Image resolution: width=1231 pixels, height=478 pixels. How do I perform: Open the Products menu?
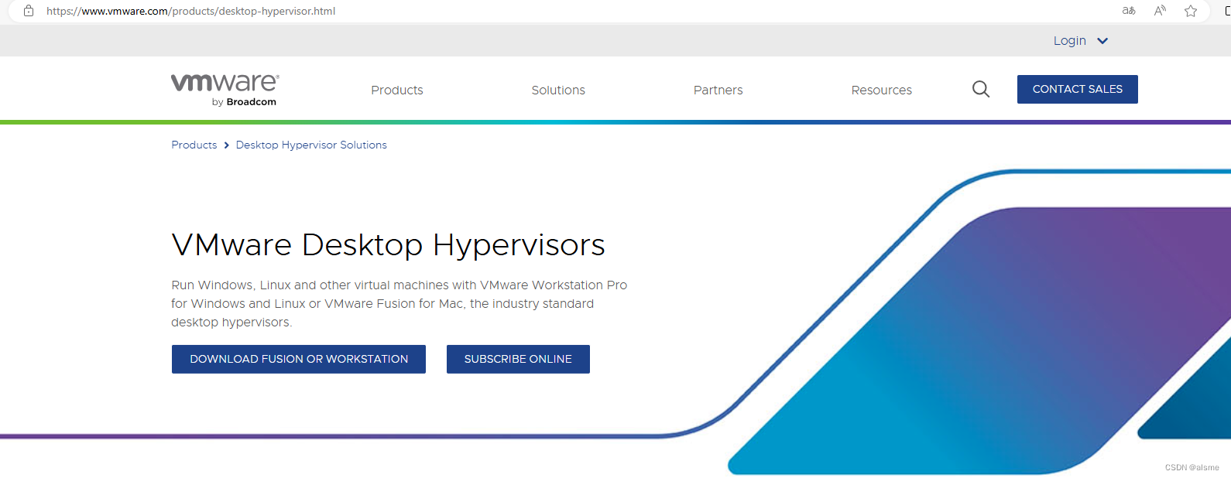(x=397, y=90)
